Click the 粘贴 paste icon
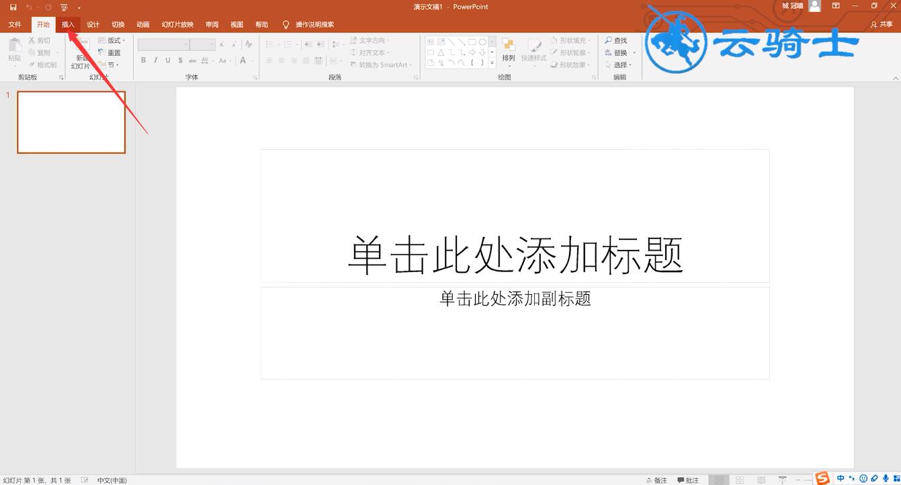The width and height of the screenshot is (901, 485). pyautogui.click(x=14, y=51)
